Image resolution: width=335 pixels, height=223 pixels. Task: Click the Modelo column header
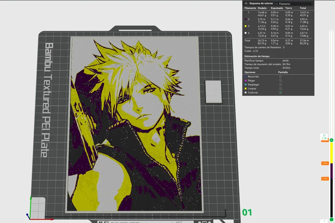[262, 8]
